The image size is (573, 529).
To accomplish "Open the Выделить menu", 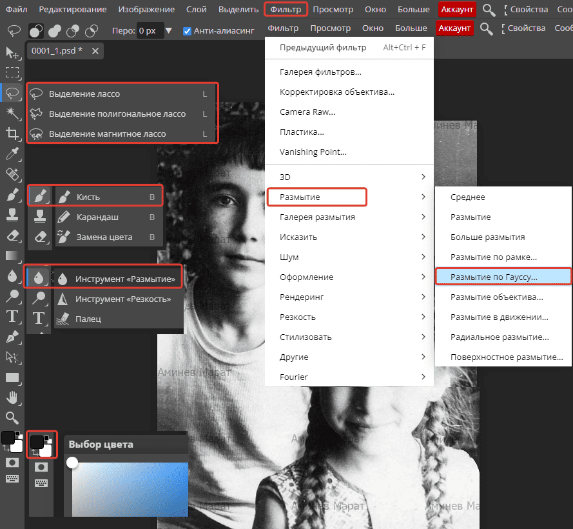I will click(238, 9).
